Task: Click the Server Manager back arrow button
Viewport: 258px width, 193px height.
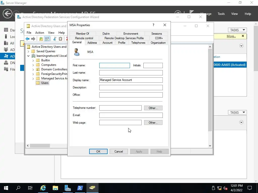Action: tap(7, 14)
